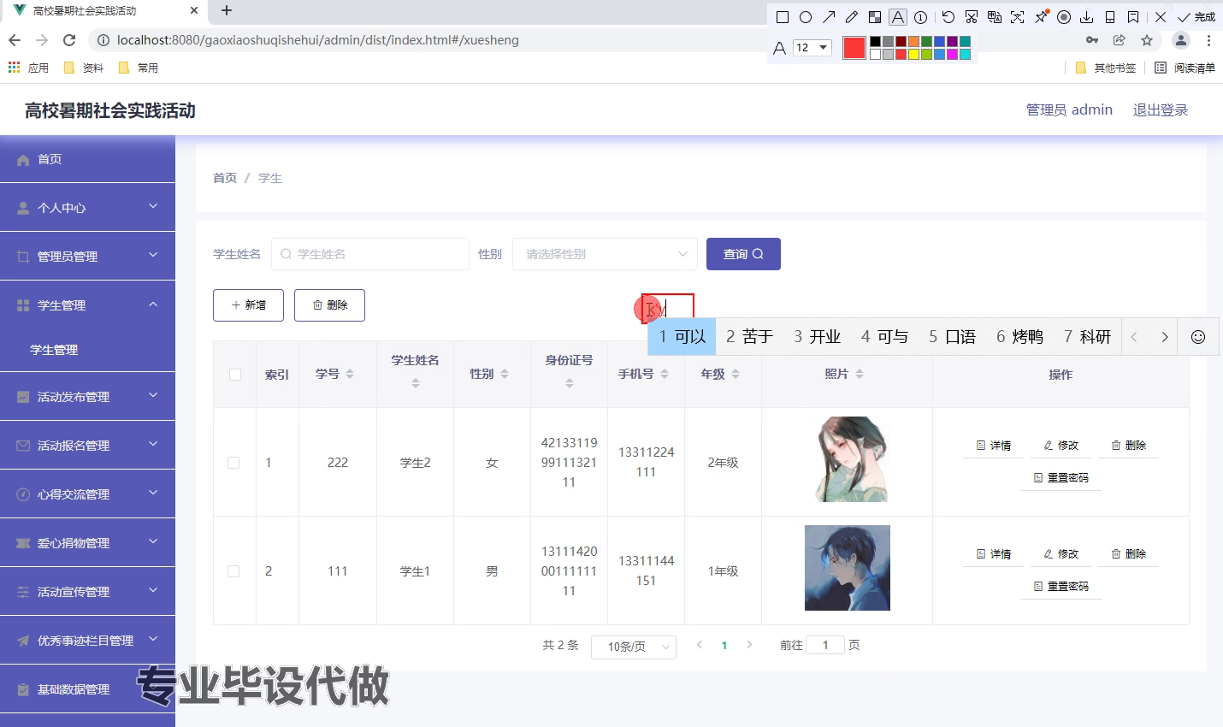The height and width of the screenshot is (727, 1223).
Task: Click 重置密码 for 学生1
Action: (1061, 587)
